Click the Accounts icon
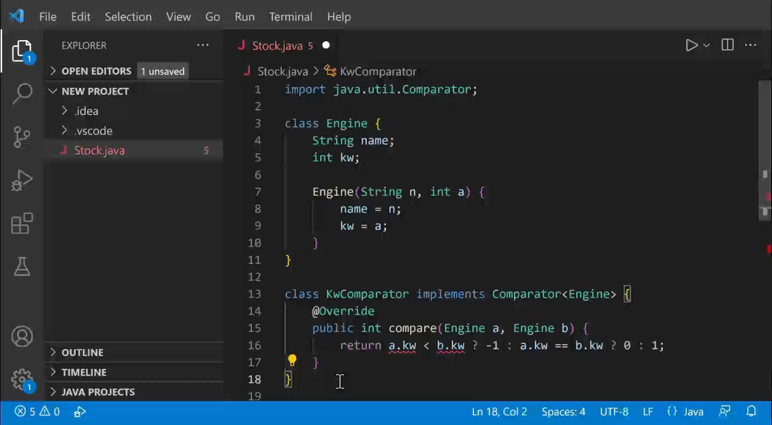772x425 pixels. pos(22,337)
